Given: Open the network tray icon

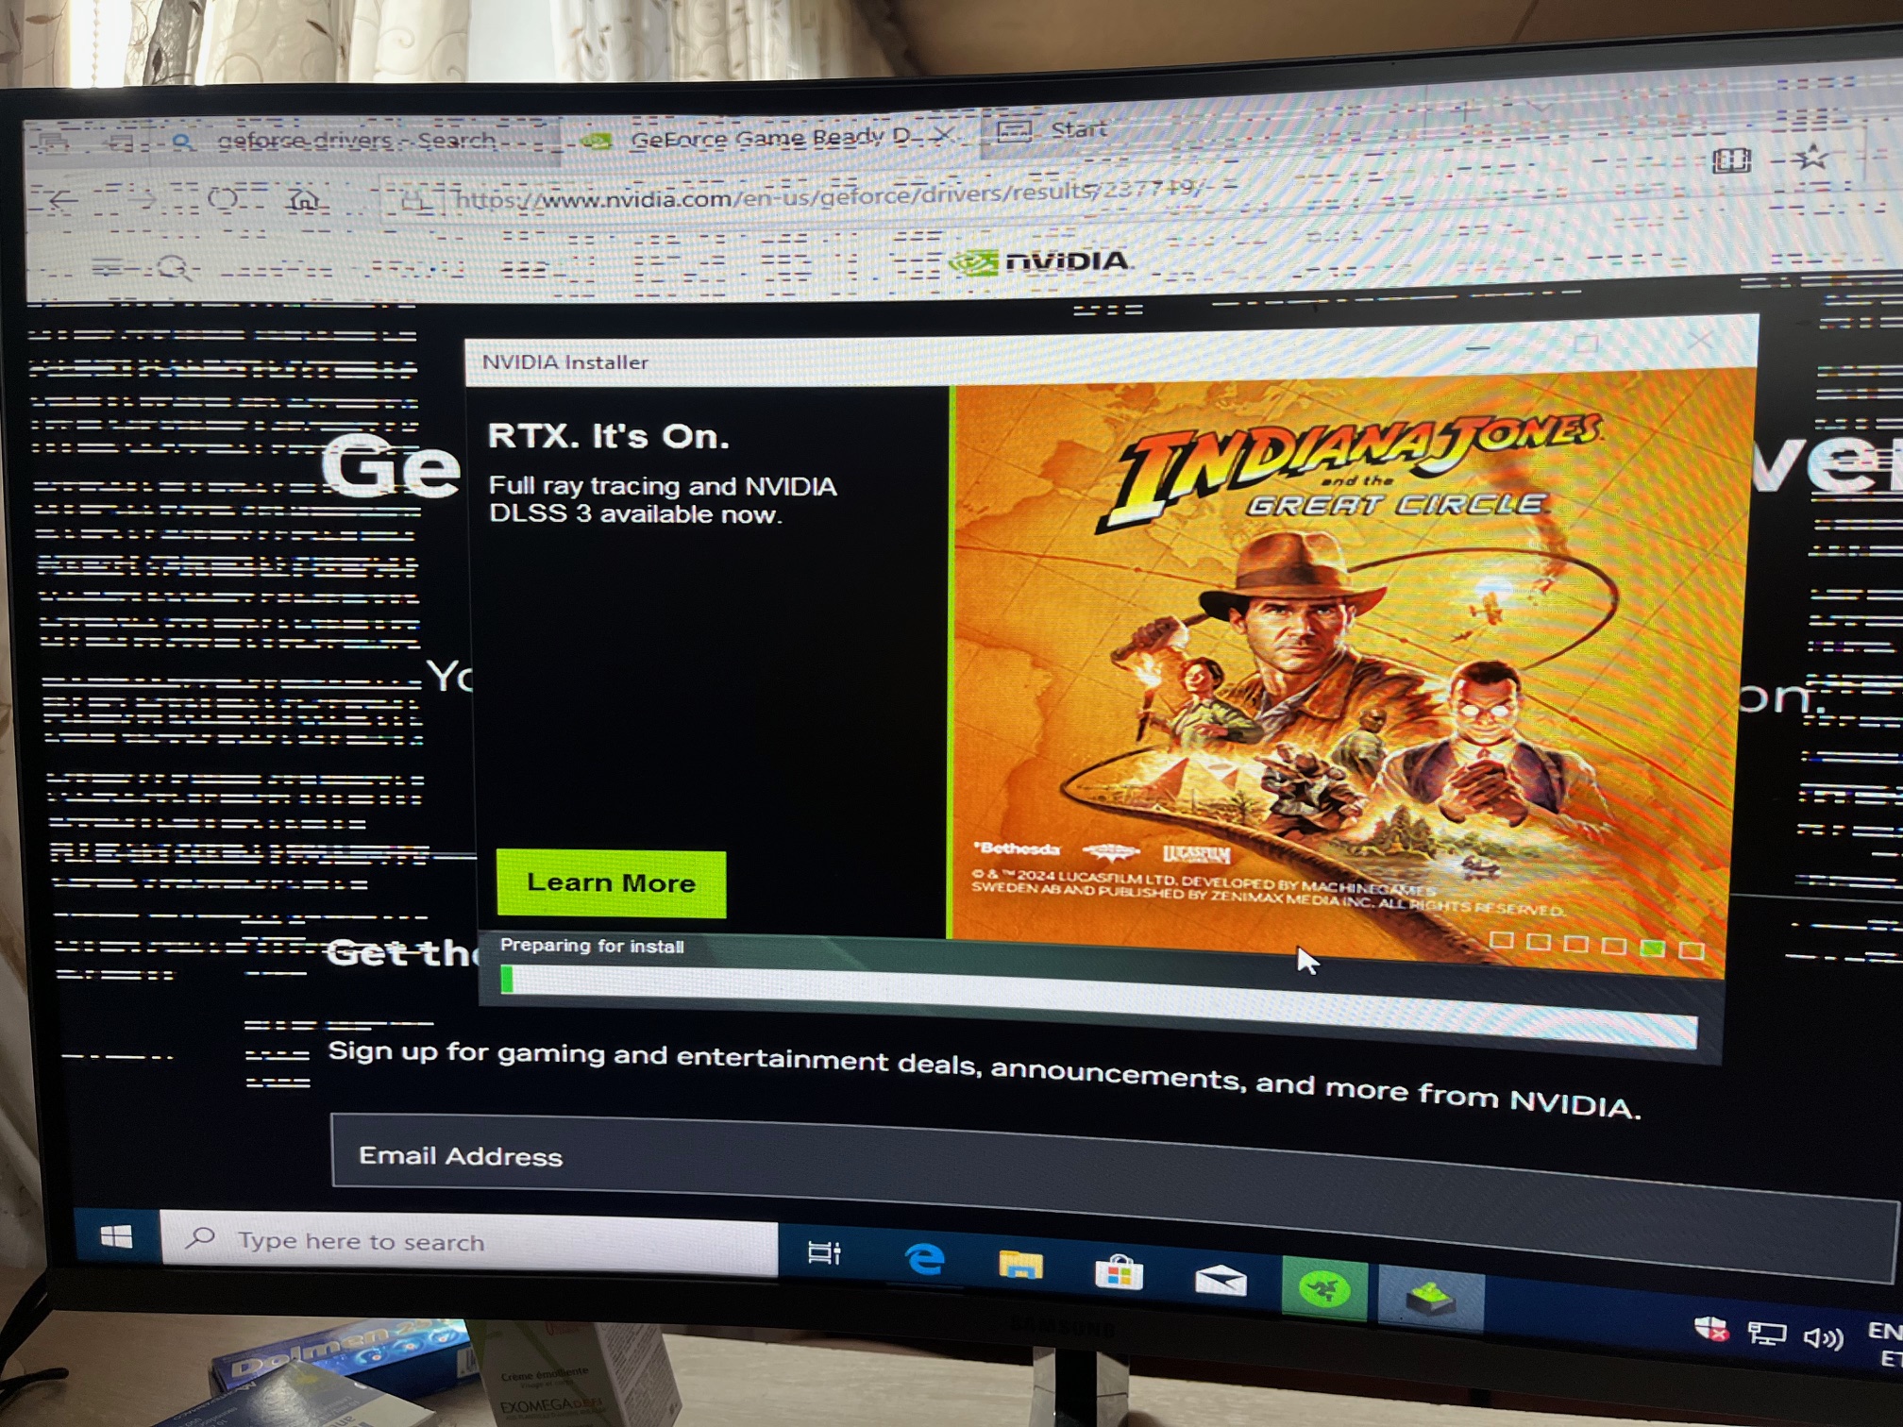Looking at the screenshot, I should (x=1765, y=1334).
